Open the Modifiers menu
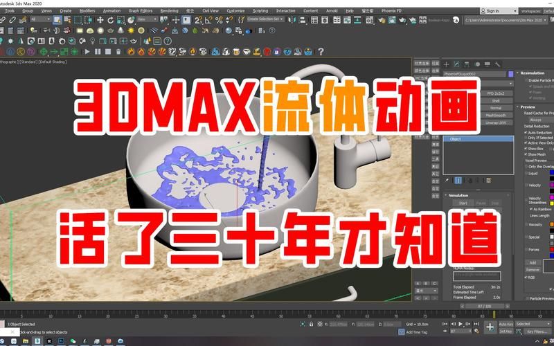This screenshot has width=554, height=346. [x=87, y=11]
